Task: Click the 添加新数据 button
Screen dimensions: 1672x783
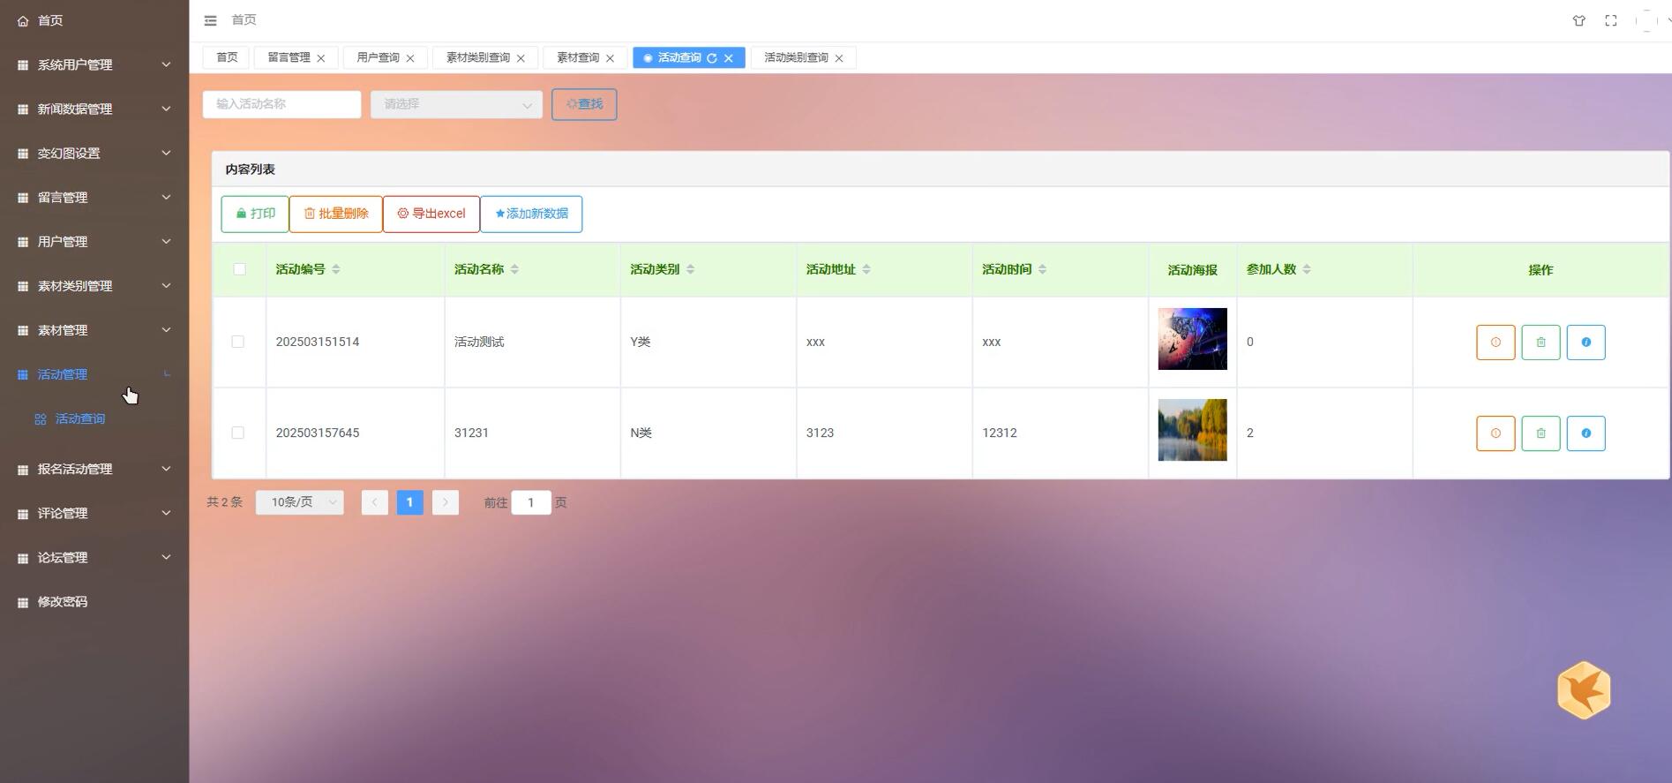Action: click(x=531, y=214)
